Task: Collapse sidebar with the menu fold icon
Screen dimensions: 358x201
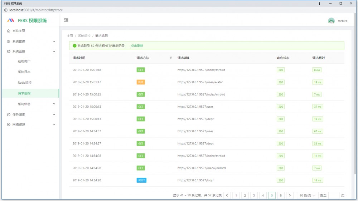Action: click(66, 20)
